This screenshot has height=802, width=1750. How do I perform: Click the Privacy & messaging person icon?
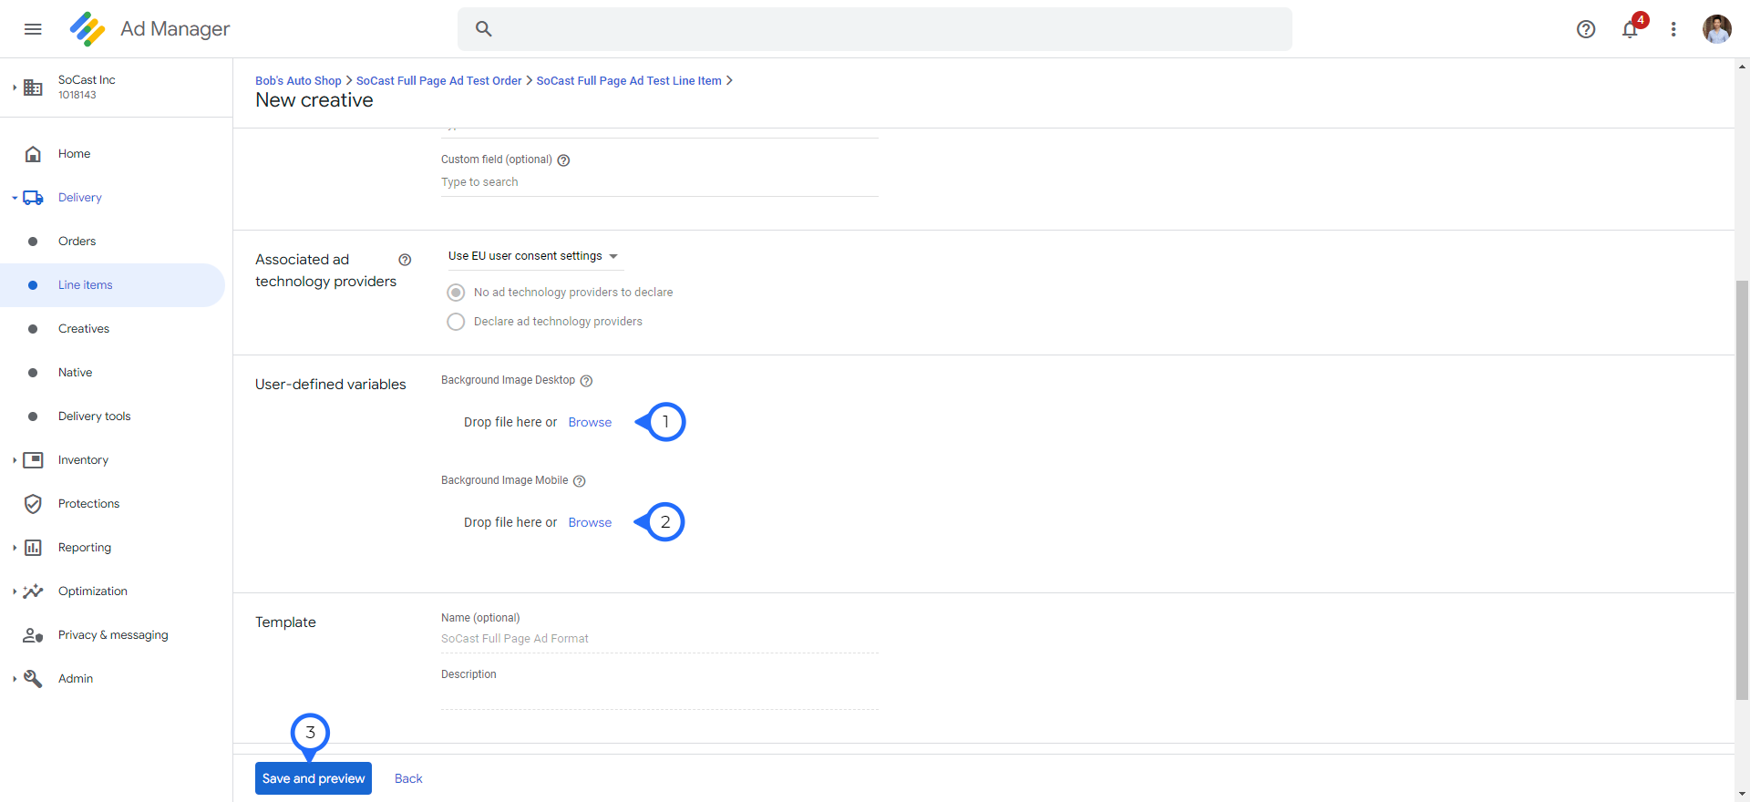[x=33, y=635]
